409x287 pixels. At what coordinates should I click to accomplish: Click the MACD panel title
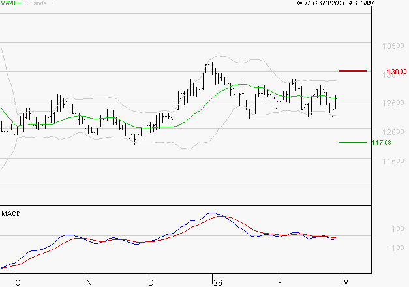coord(11,214)
